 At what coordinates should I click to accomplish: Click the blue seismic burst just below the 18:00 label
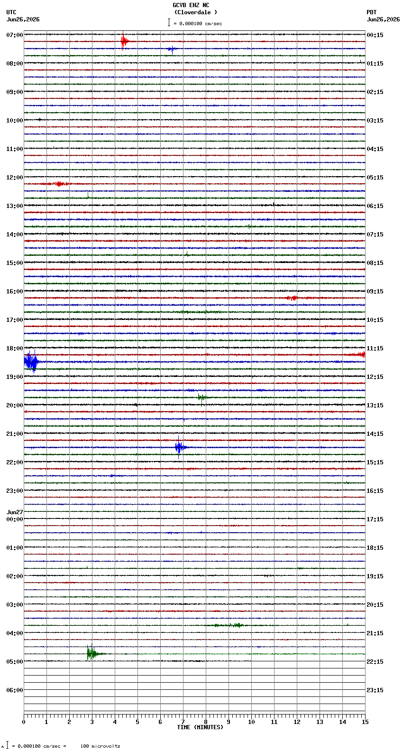[x=31, y=362]
